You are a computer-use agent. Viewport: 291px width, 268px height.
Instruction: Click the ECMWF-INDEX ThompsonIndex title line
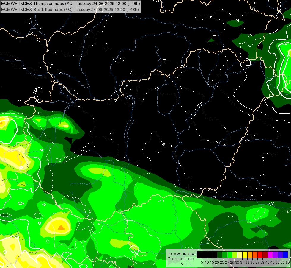click(70, 3)
